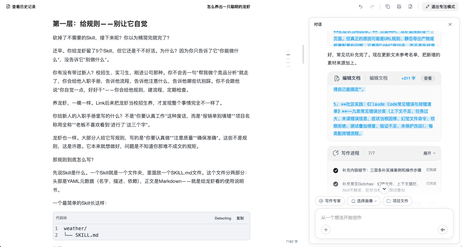This screenshot has width=462, height=247.
Task: Click the 7/7 progress count
Action: click(371, 153)
